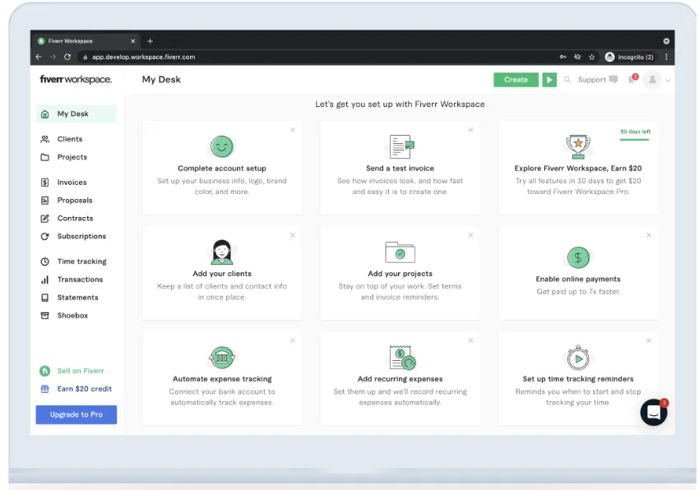Click the user avatar icon

pos(652,80)
